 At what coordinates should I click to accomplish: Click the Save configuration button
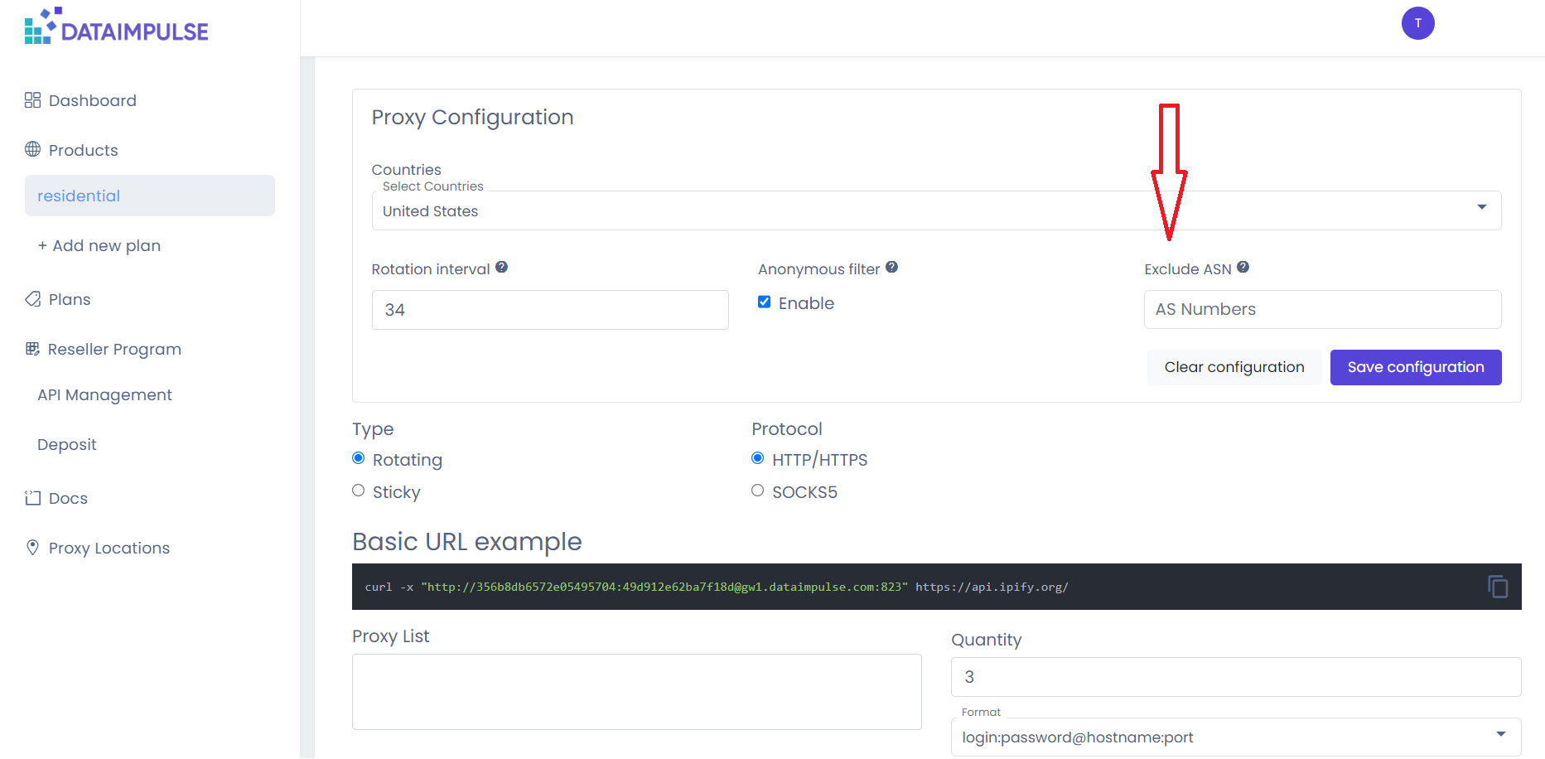pos(1416,367)
